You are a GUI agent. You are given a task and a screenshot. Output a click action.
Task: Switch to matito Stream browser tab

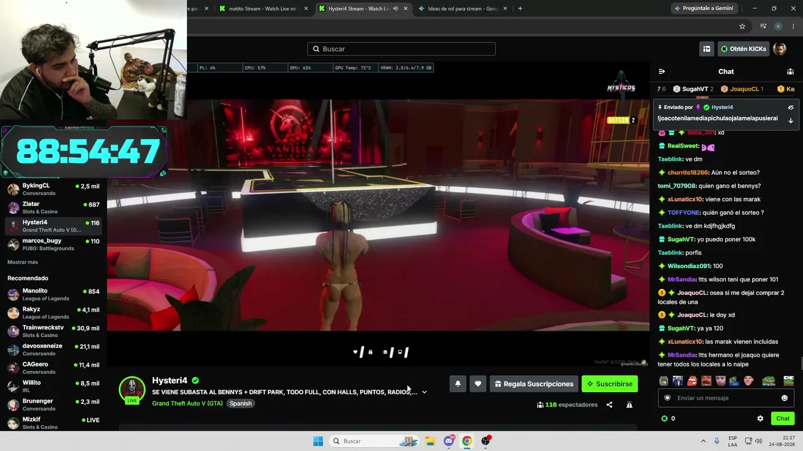point(262,9)
